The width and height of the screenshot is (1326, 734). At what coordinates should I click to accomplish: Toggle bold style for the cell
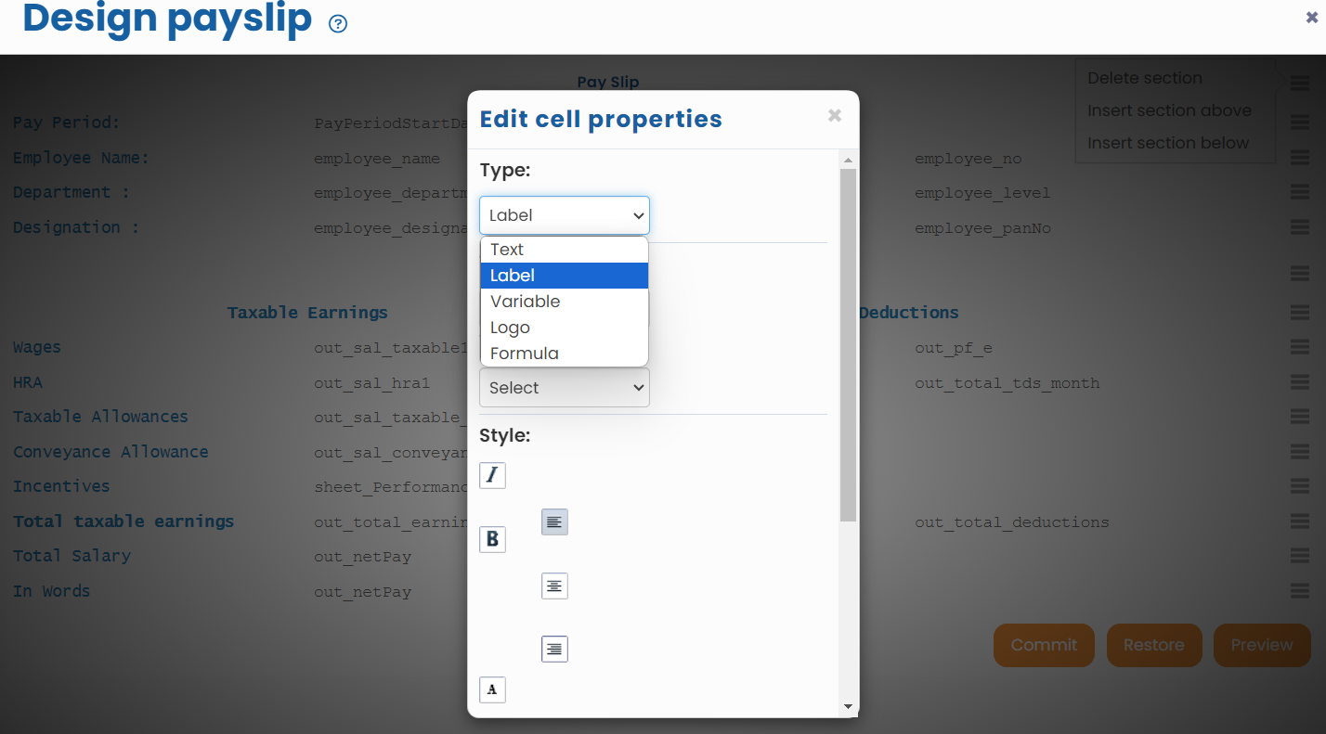pos(492,539)
